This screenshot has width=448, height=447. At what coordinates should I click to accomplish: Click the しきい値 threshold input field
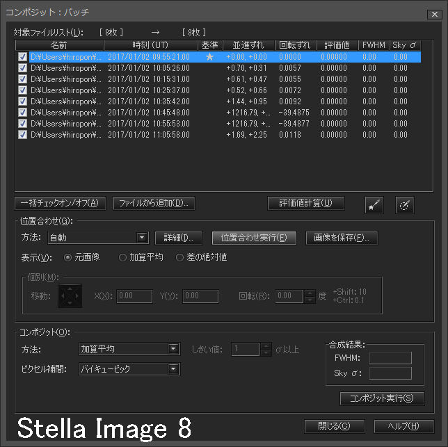246,349
